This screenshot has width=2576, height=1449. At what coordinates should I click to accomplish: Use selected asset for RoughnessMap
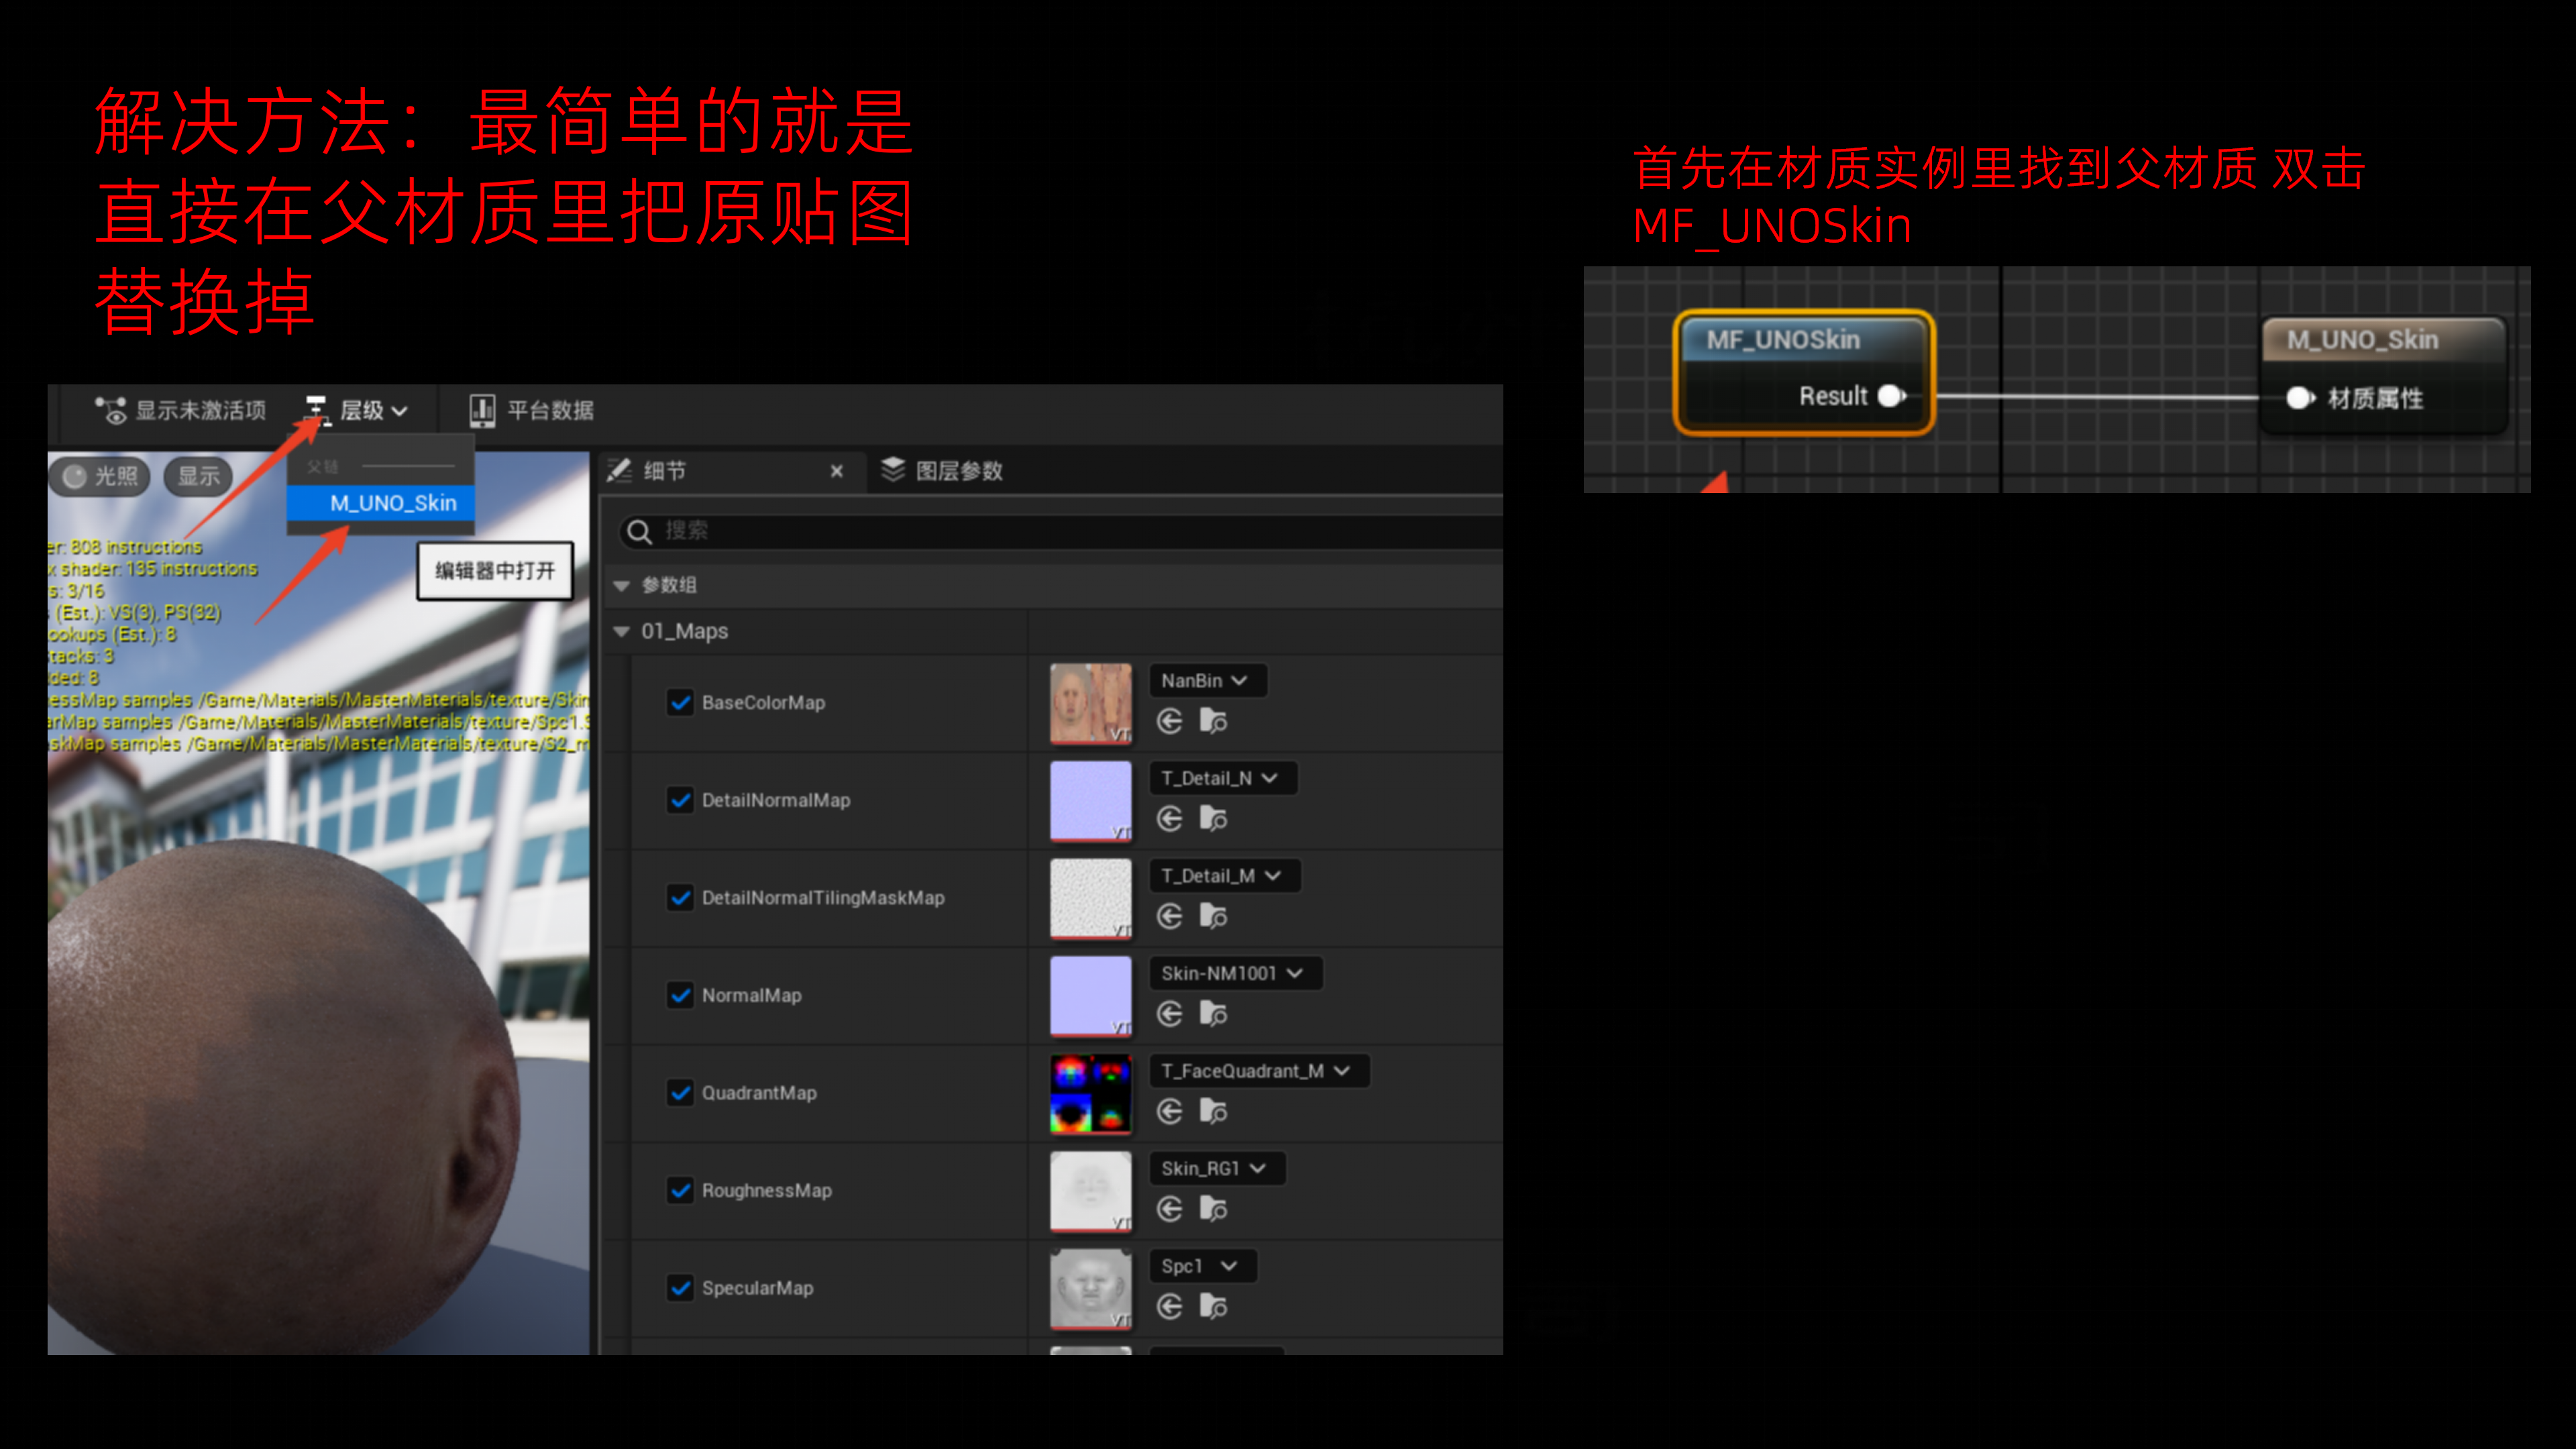point(1169,1208)
